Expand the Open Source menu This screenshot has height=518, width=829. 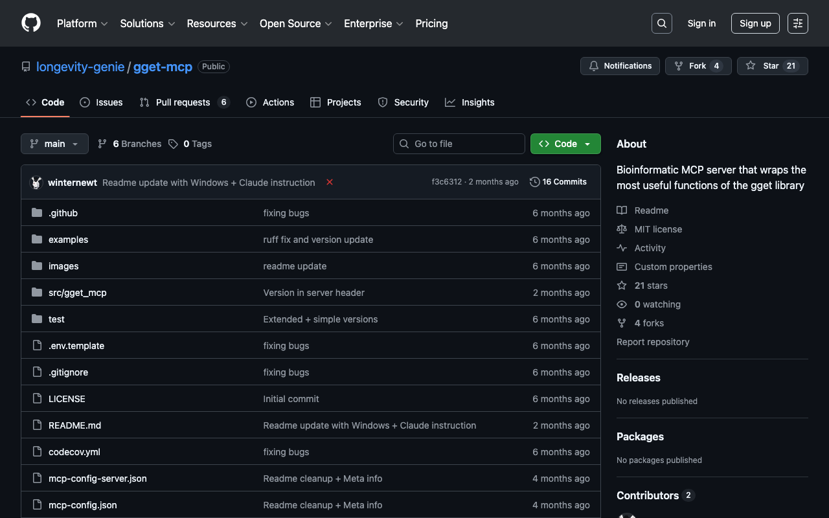(295, 23)
